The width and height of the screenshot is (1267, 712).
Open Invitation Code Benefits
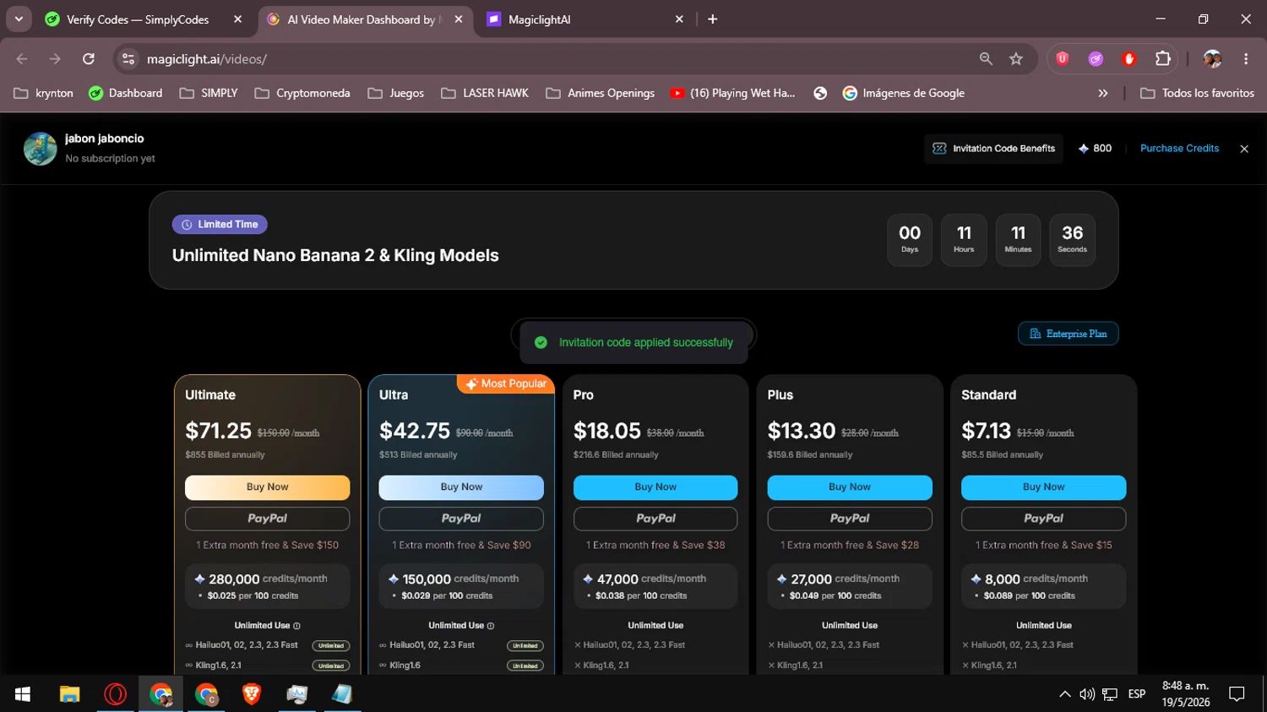(993, 149)
